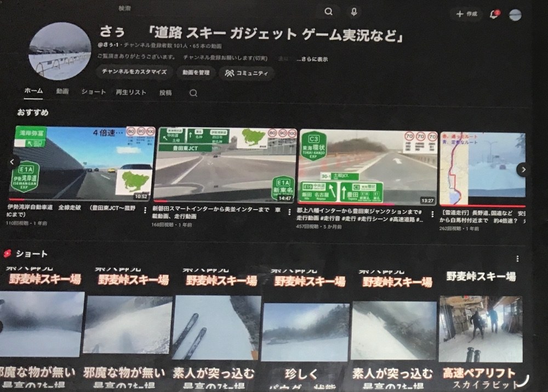Switch to the 動画 tab
The width and height of the screenshot is (548, 392).
pos(62,91)
